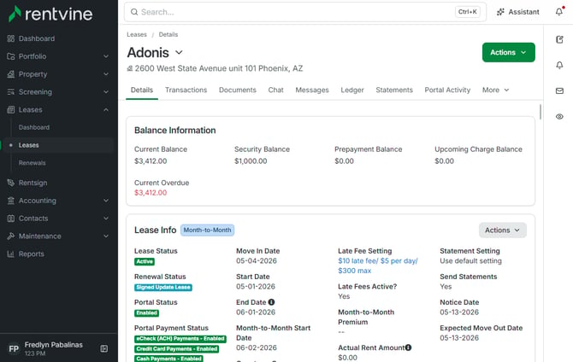The image size is (573, 362).
Task: Click eCheck (ACH) Payments - Enabled badge
Action: pyautogui.click(x=180, y=339)
